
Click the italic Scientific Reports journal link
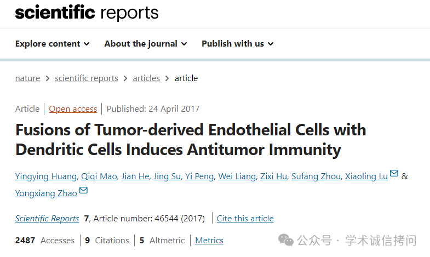(x=47, y=218)
